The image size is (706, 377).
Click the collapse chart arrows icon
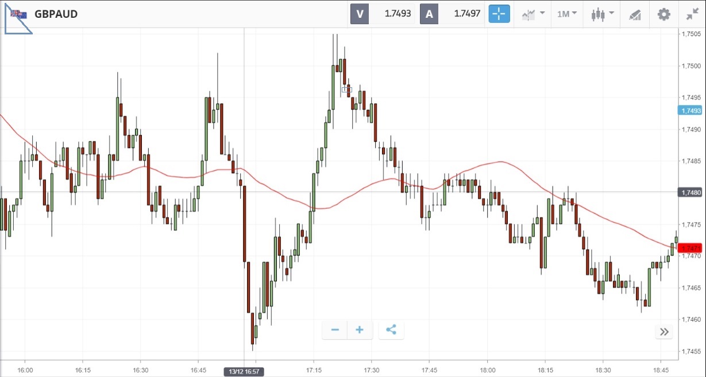coord(692,14)
